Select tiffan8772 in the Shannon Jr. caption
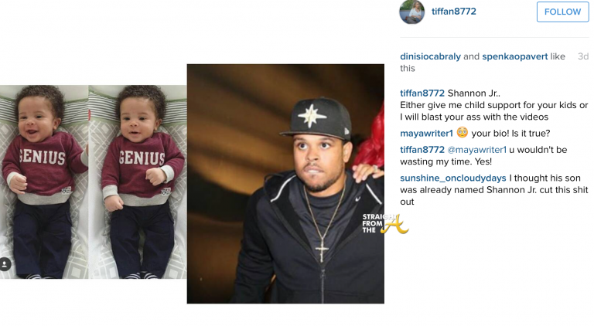 tap(422, 93)
